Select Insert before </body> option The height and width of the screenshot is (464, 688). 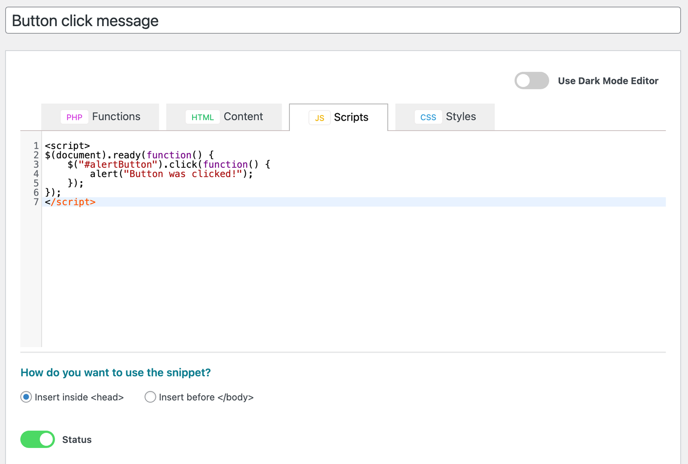(x=150, y=397)
